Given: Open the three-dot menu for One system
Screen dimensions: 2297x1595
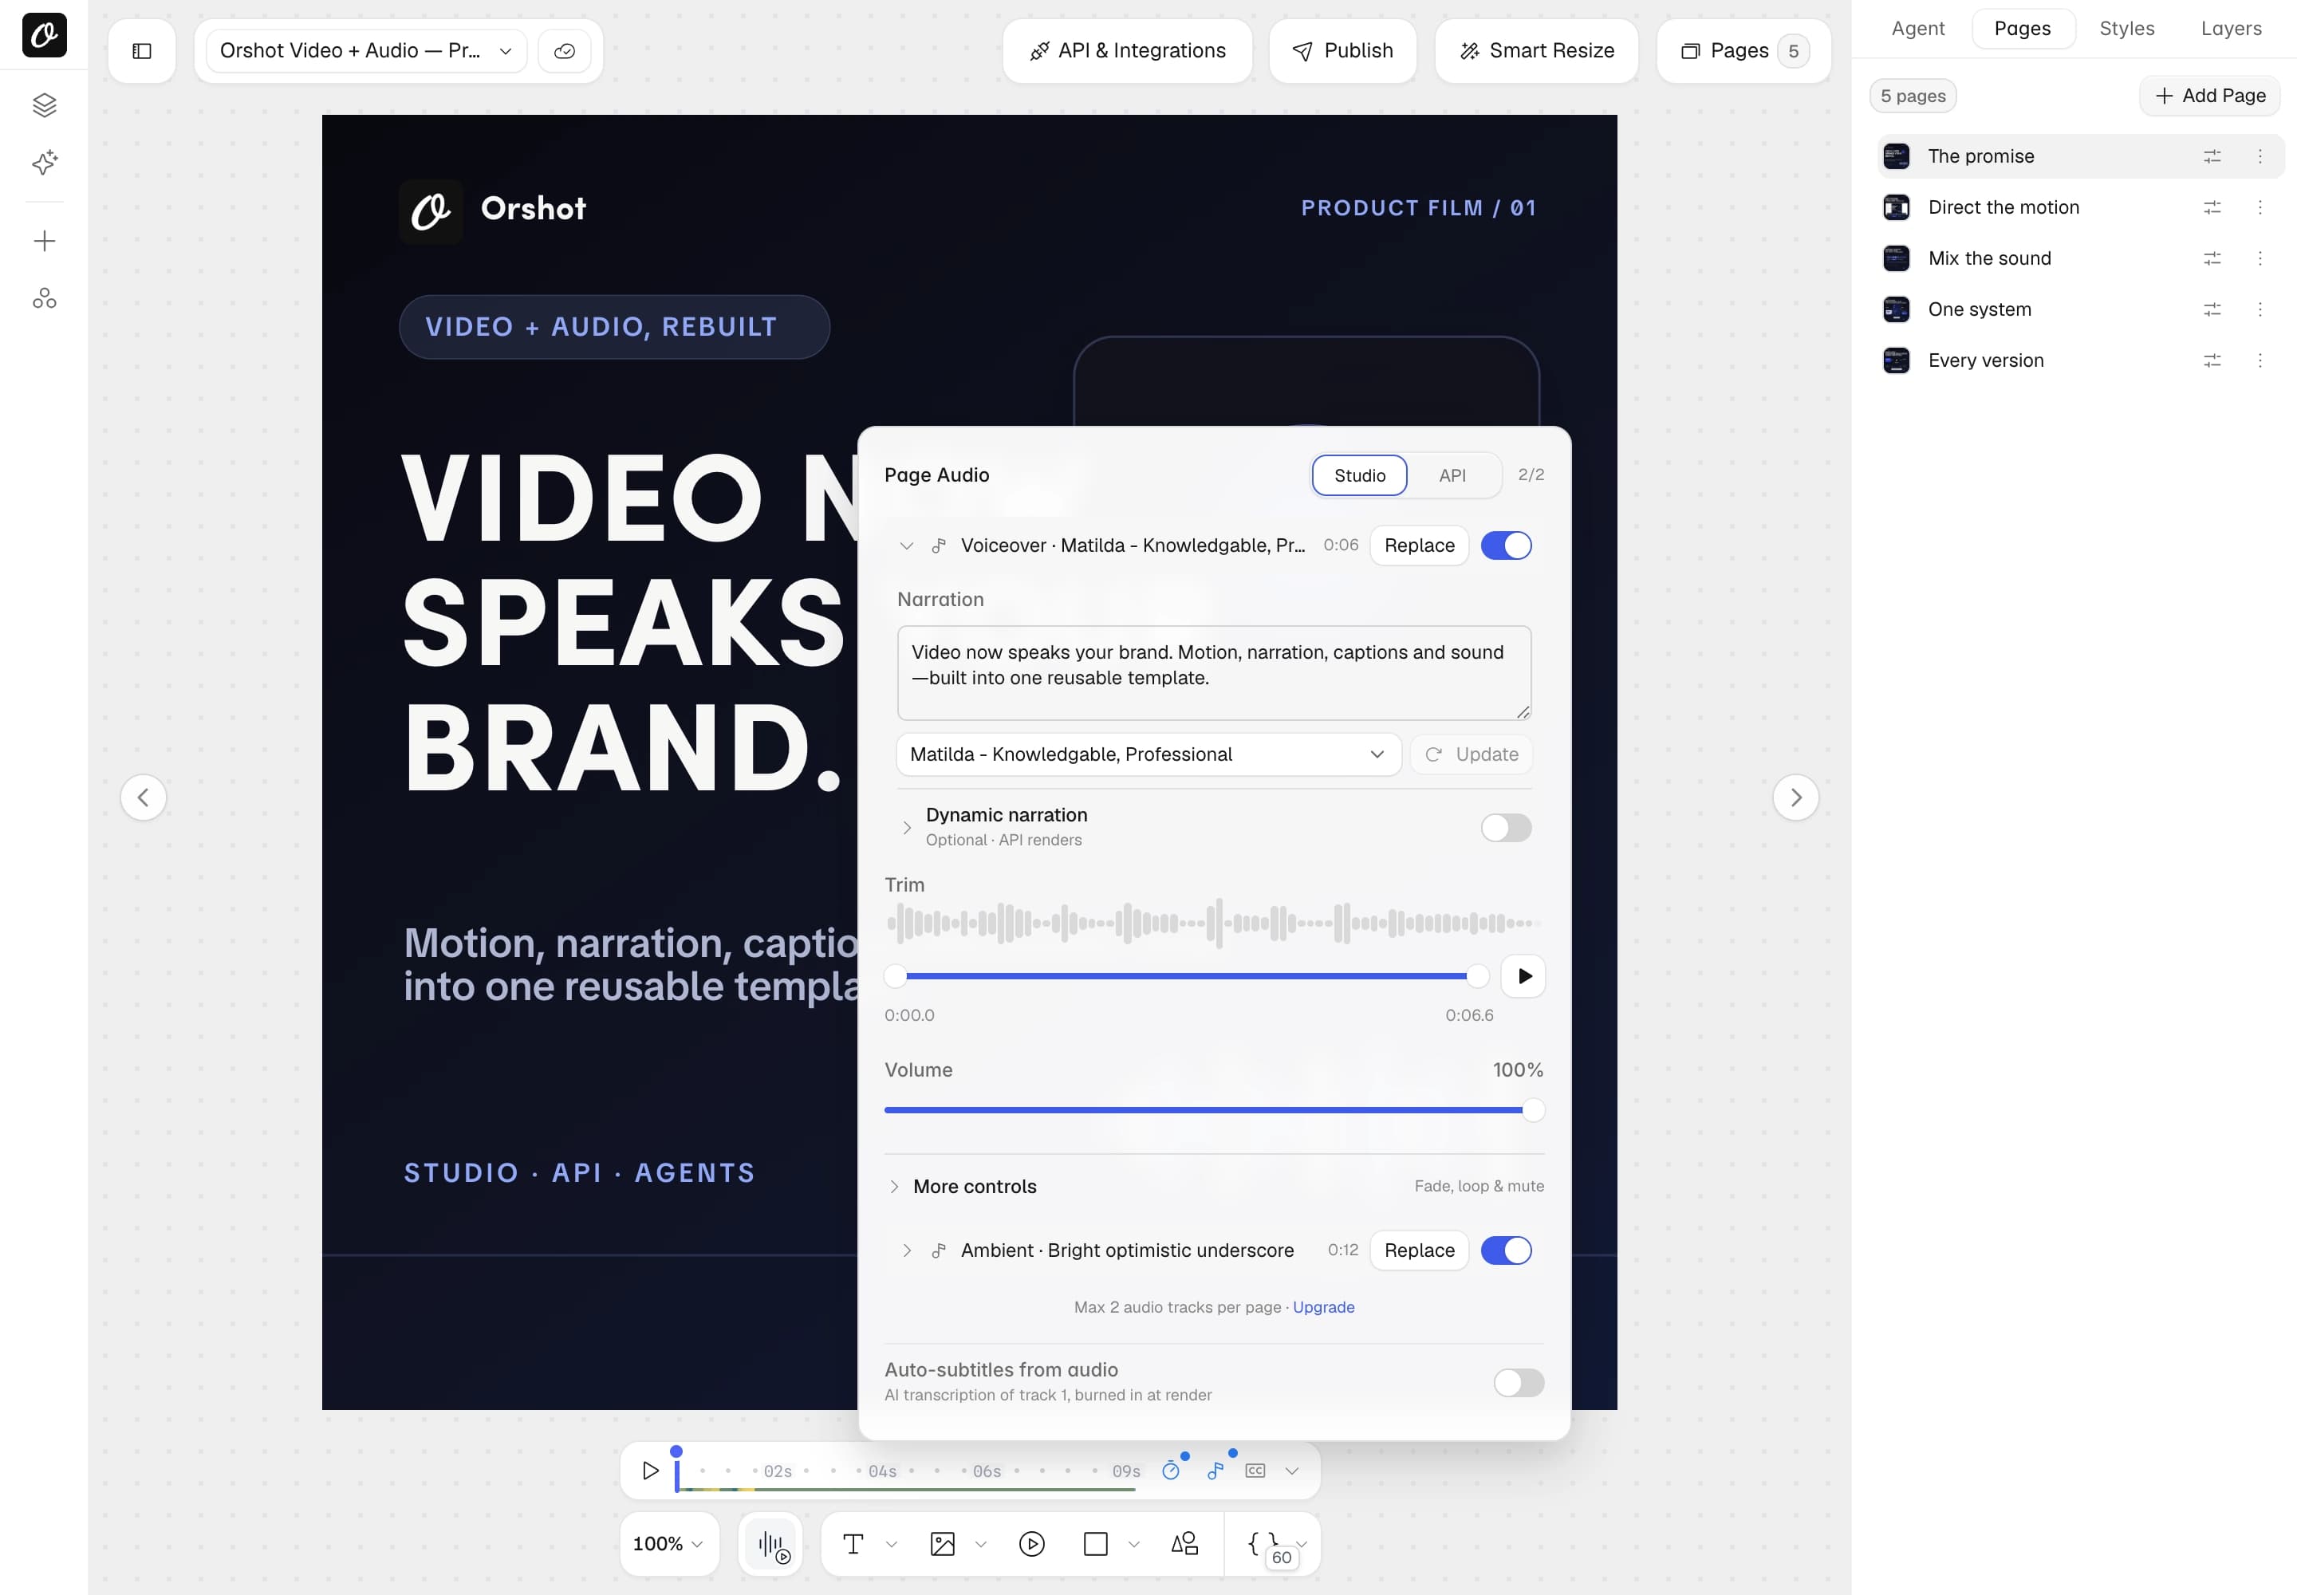Looking at the screenshot, I should tap(2259, 309).
